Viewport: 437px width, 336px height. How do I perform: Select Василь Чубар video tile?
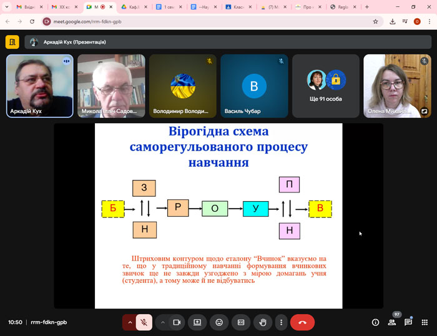[x=254, y=86]
